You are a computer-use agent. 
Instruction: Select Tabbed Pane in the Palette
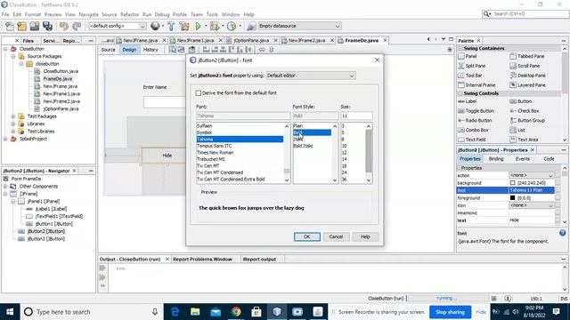526,56
